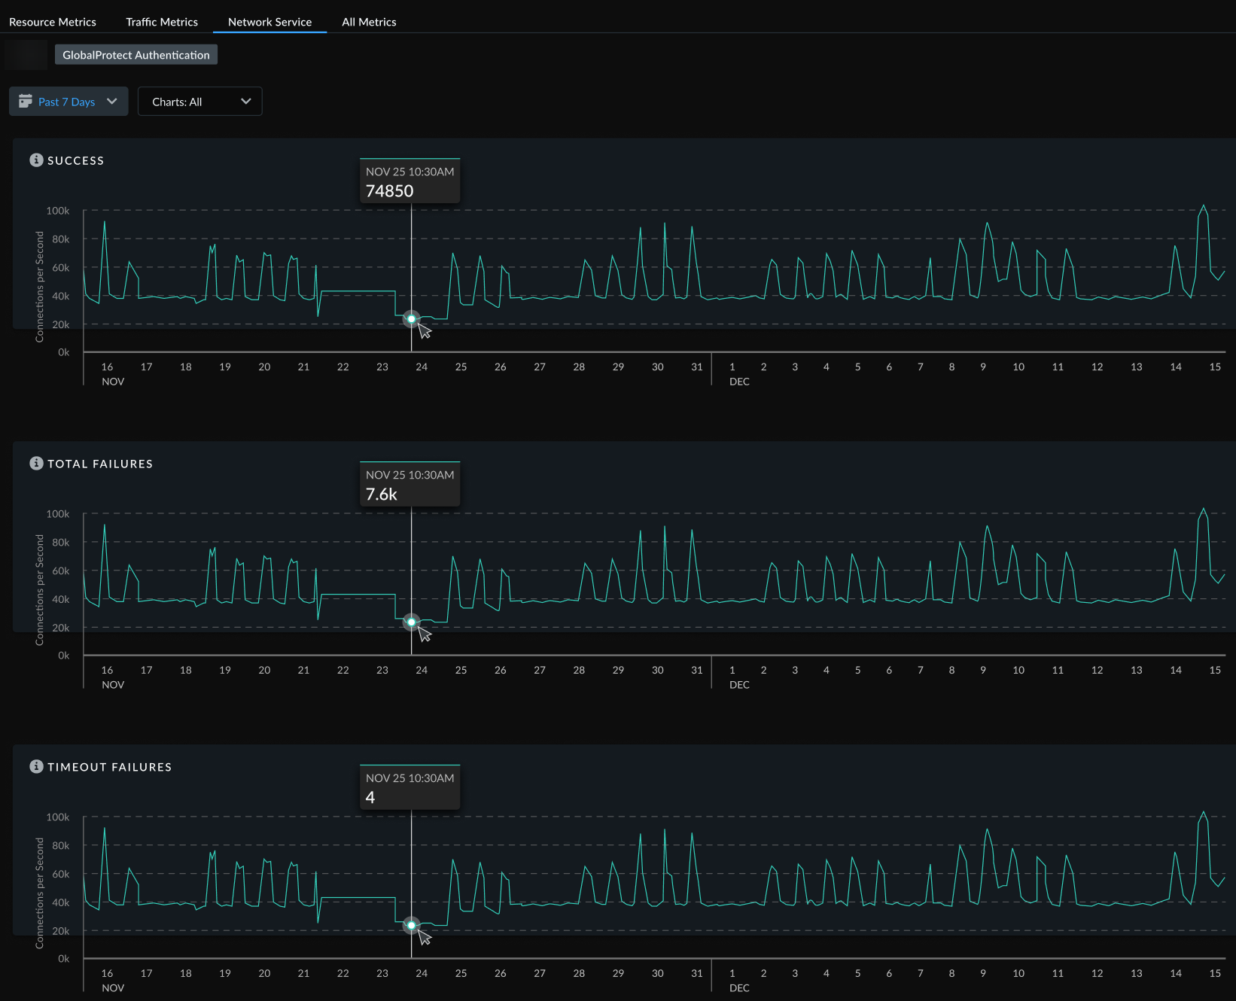Image resolution: width=1236 pixels, height=1001 pixels.
Task: Select the Network Service tab
Action: click(270, 22)
